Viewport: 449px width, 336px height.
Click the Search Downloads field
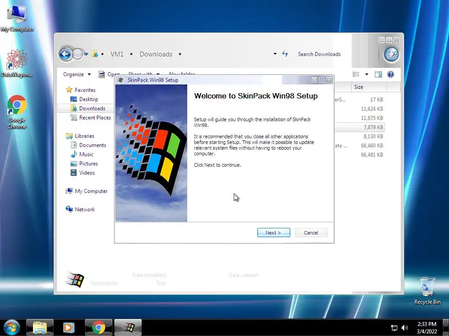coord(319,54)
